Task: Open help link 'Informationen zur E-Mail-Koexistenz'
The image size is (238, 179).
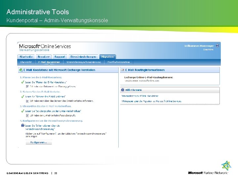Action: [140, 96]
